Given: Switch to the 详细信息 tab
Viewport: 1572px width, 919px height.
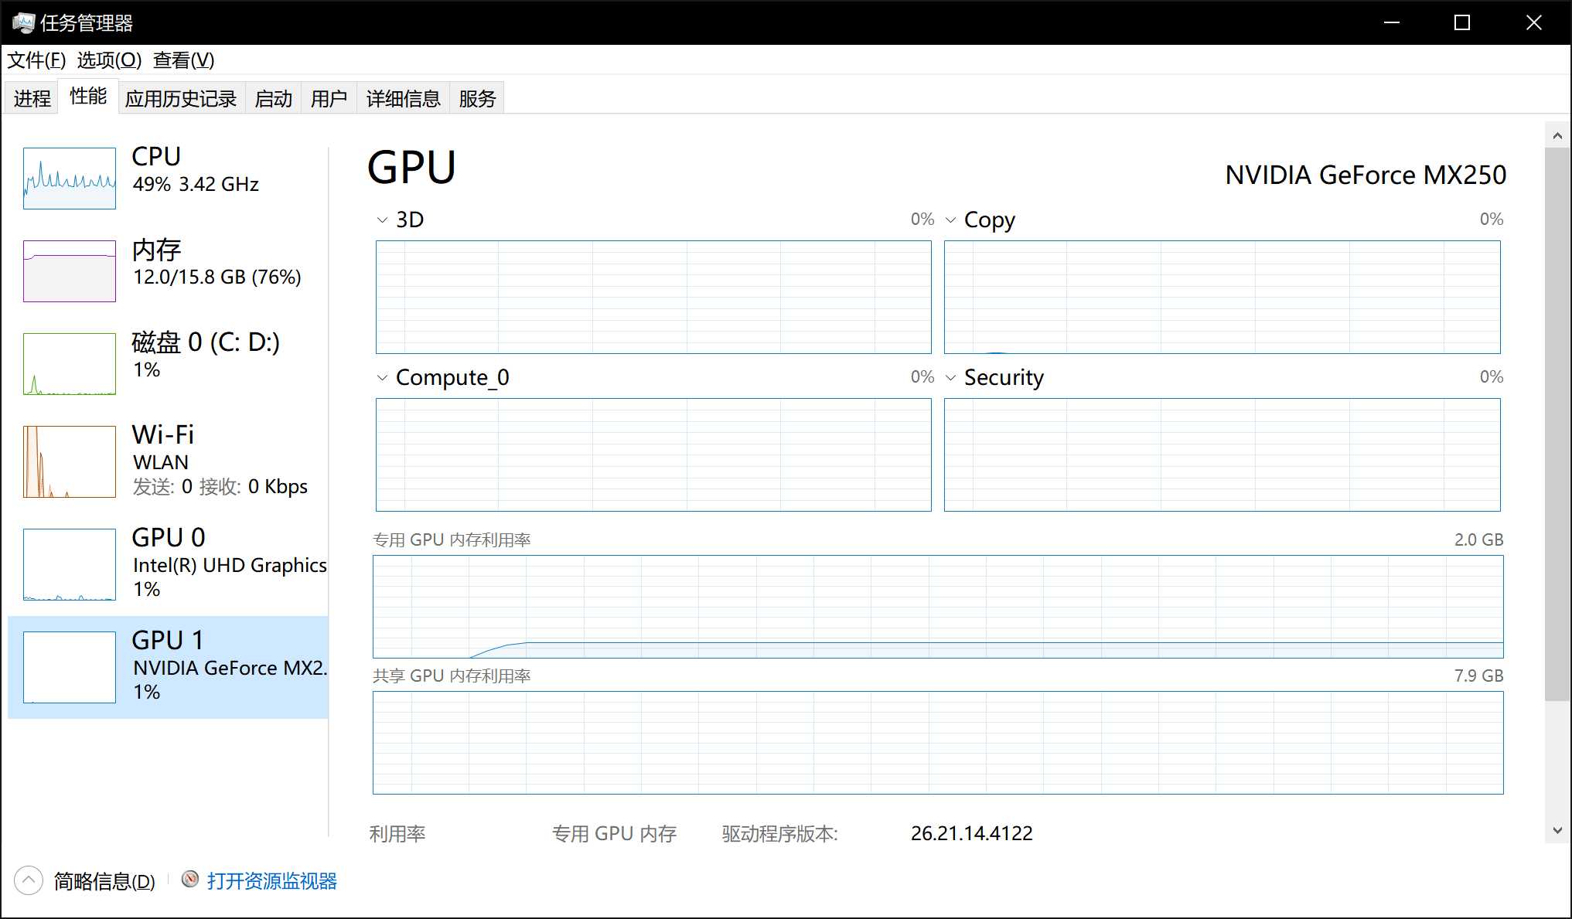Looking at the screenshot, I should click(403, 98).
